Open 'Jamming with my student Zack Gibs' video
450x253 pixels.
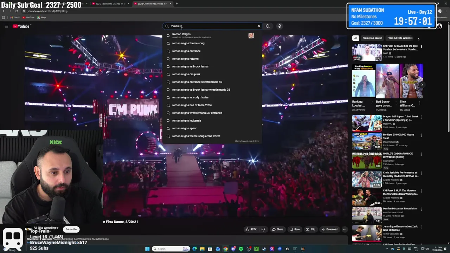point(367,233)
